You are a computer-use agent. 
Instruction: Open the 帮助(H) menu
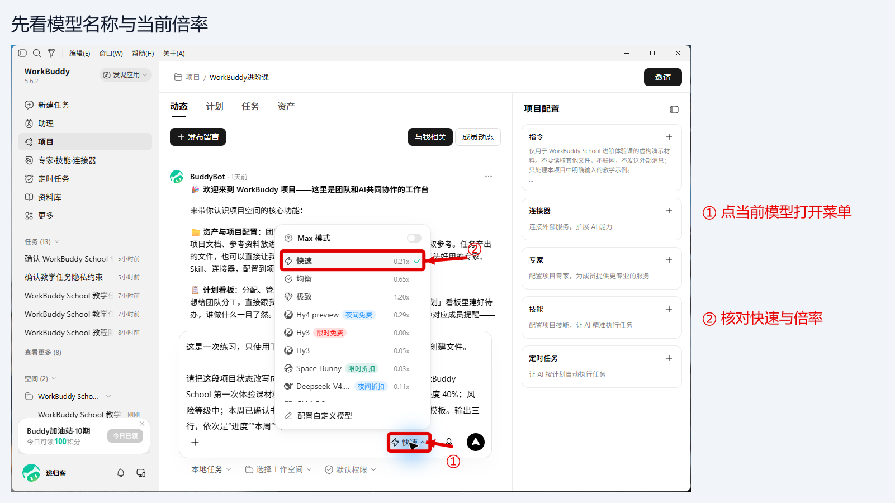(143, 54)
